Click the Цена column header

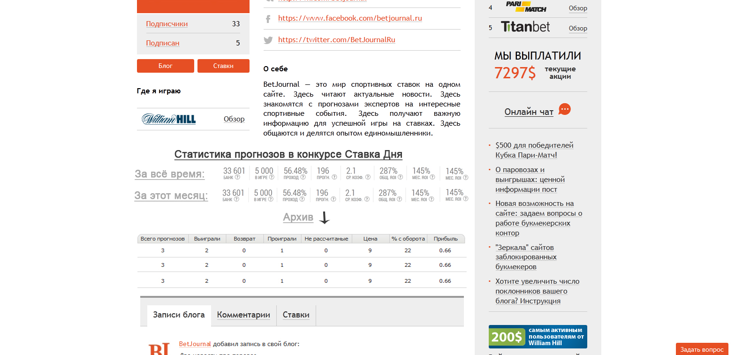371,239
